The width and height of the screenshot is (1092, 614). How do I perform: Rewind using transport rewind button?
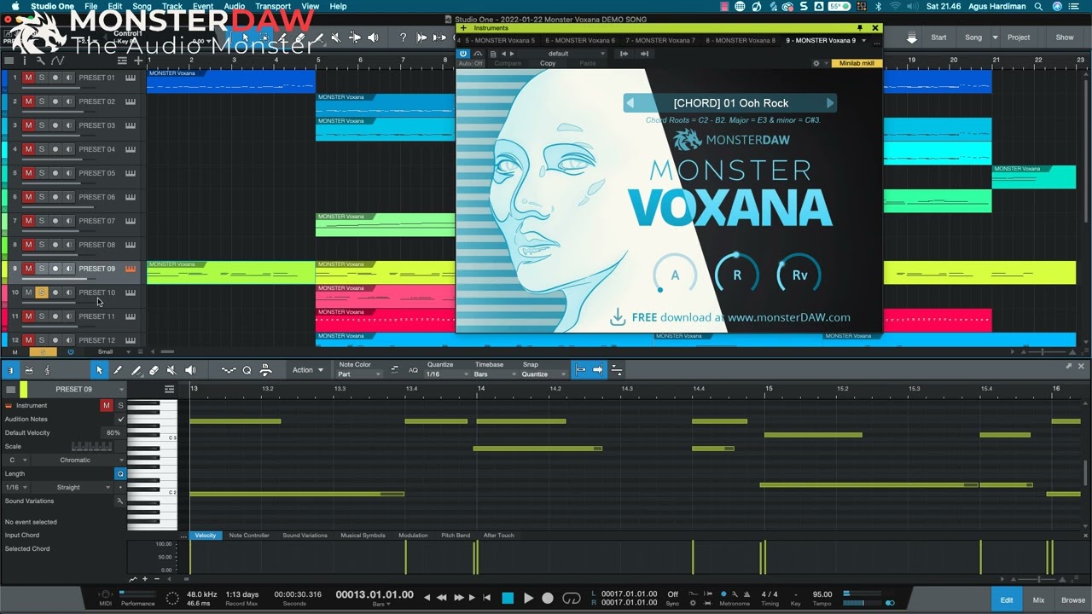coord(442,598)
